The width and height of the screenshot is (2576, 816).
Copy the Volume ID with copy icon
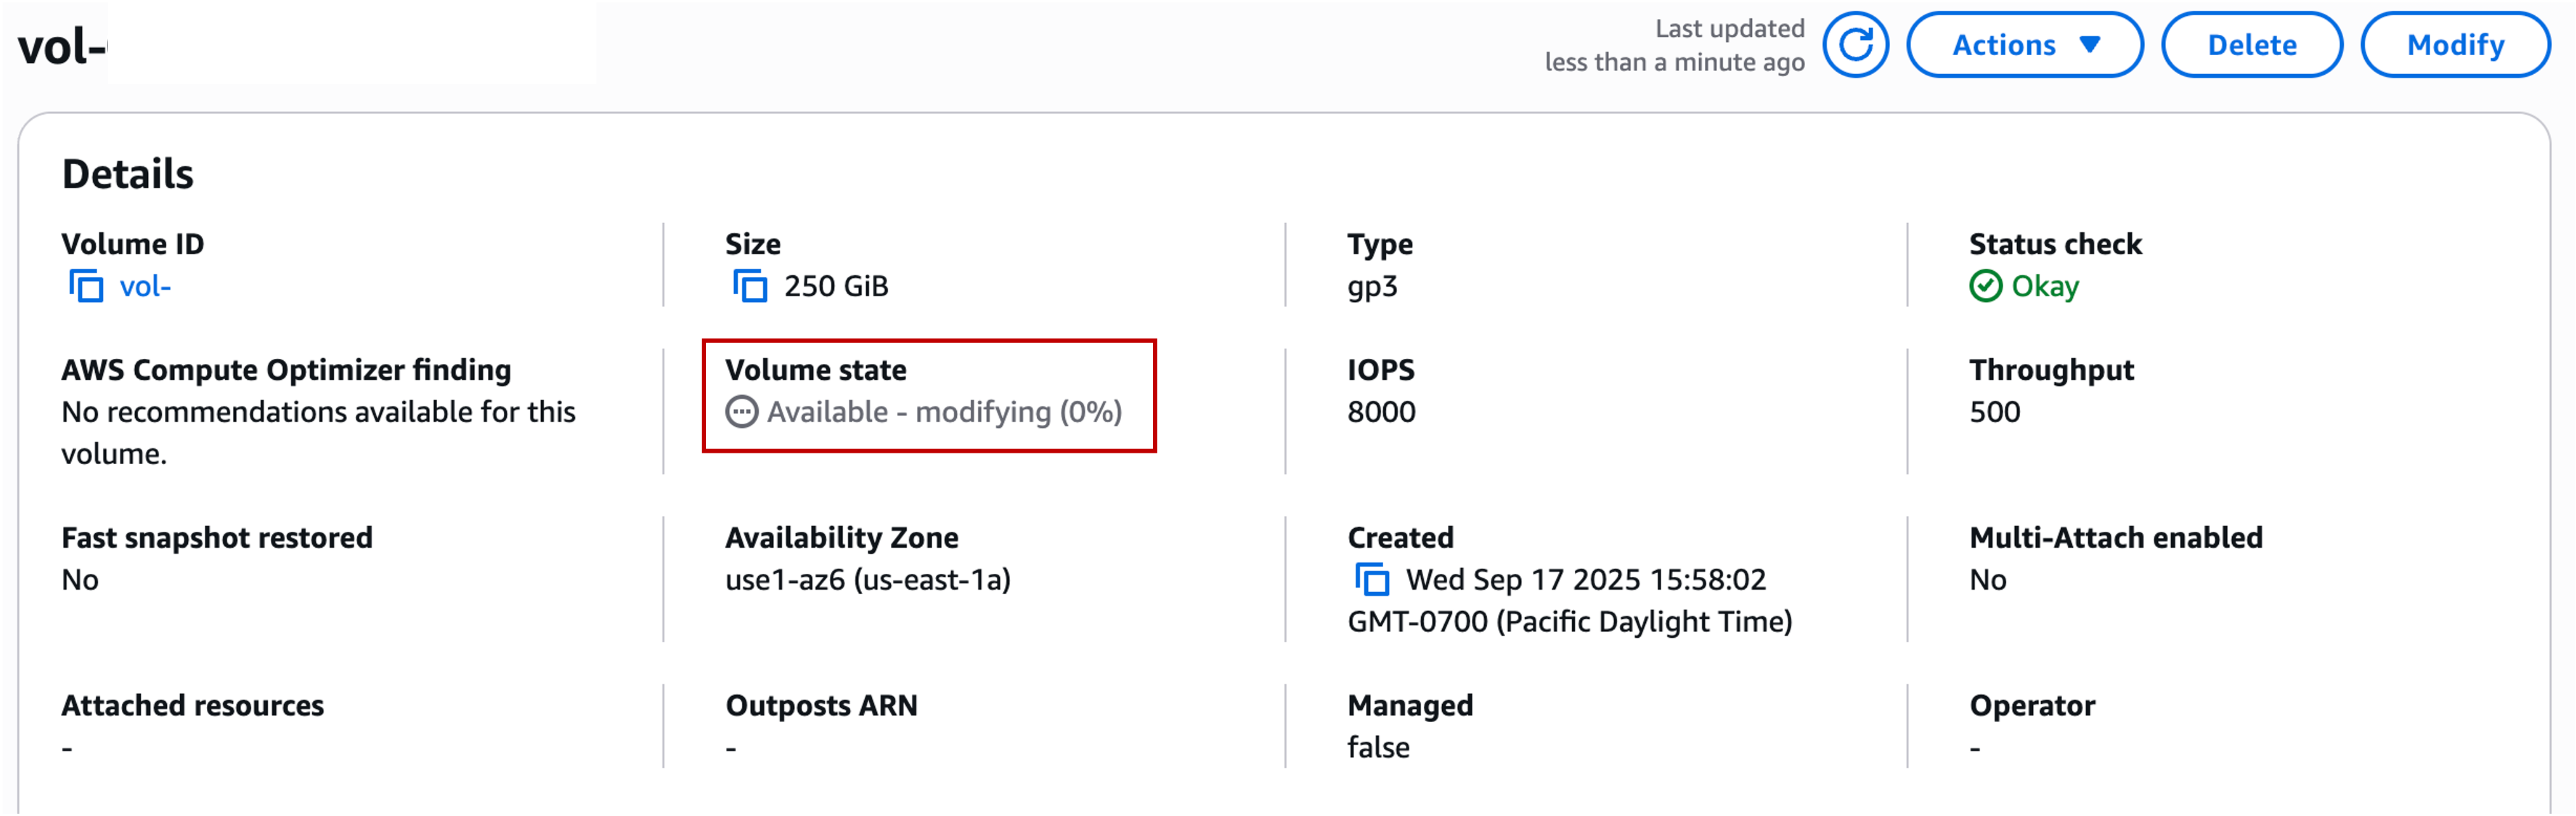click(x=86, y=287)
